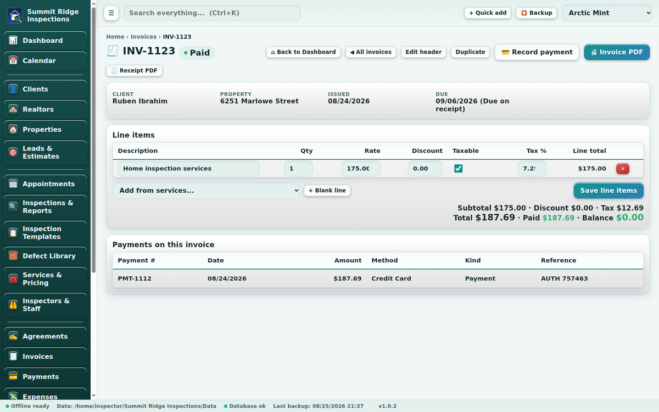Click client name Ruben Ibrahim
Viewport: 659px width, 412px height.
click(140, 101)
